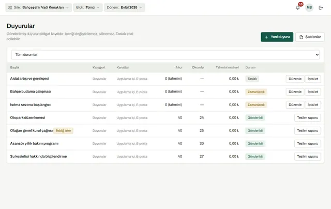331x209 pixels.
Task: Click the Alıcı column header
Action: tap(178, 67)
